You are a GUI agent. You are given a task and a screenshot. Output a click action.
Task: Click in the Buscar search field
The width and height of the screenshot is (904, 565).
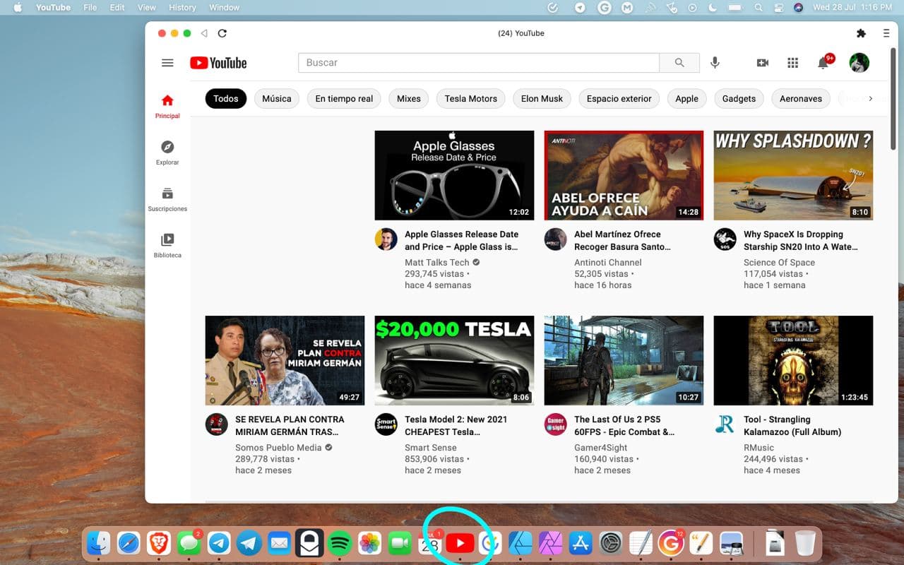[478, 63]
